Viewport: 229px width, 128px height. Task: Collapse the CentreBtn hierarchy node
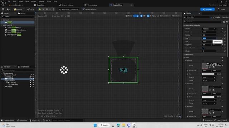[4, 79]
